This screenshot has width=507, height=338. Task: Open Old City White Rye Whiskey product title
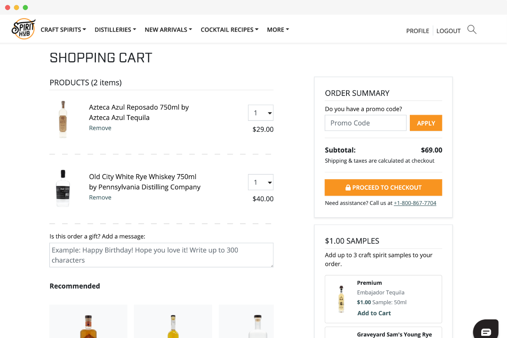click(145, 182)
